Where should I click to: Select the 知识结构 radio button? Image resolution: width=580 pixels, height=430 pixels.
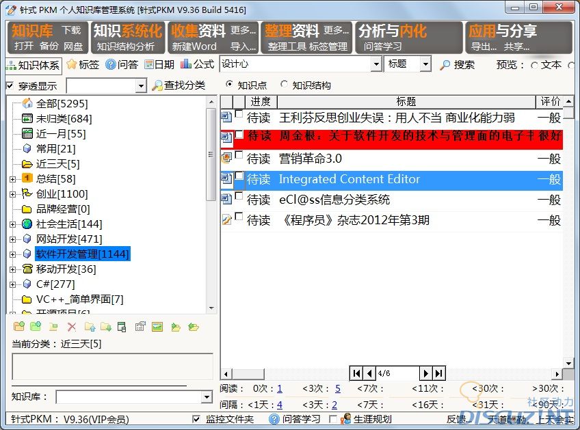(x=285, y=85)
